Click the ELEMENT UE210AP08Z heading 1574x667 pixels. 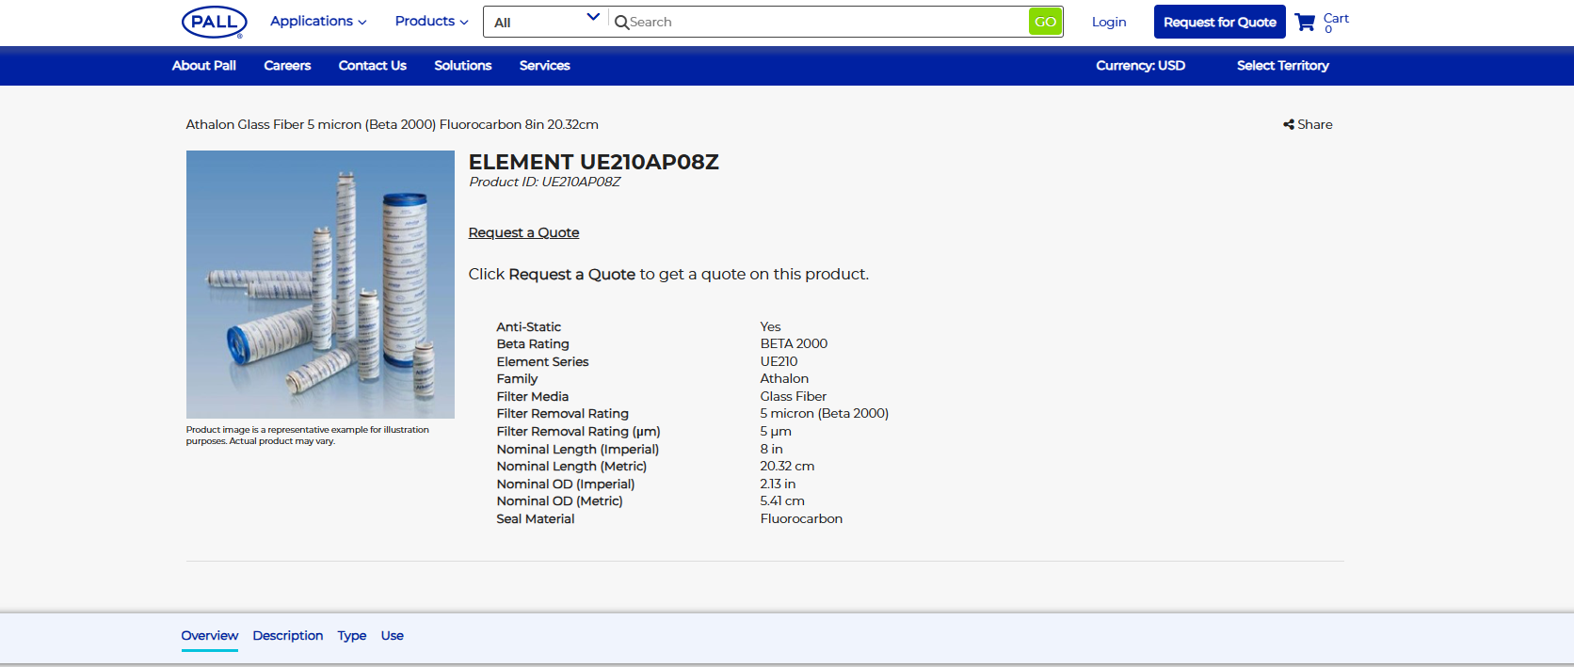[594, 162]
